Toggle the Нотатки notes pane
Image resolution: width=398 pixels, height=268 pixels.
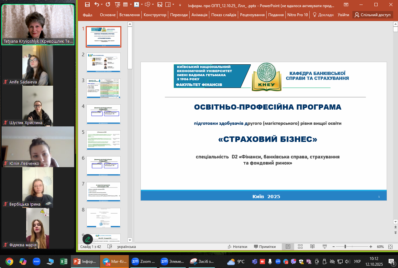pos(237,247)
